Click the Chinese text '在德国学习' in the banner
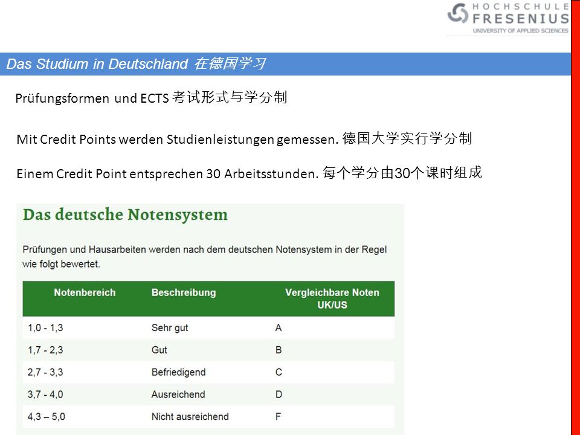 tap(230, 63)
